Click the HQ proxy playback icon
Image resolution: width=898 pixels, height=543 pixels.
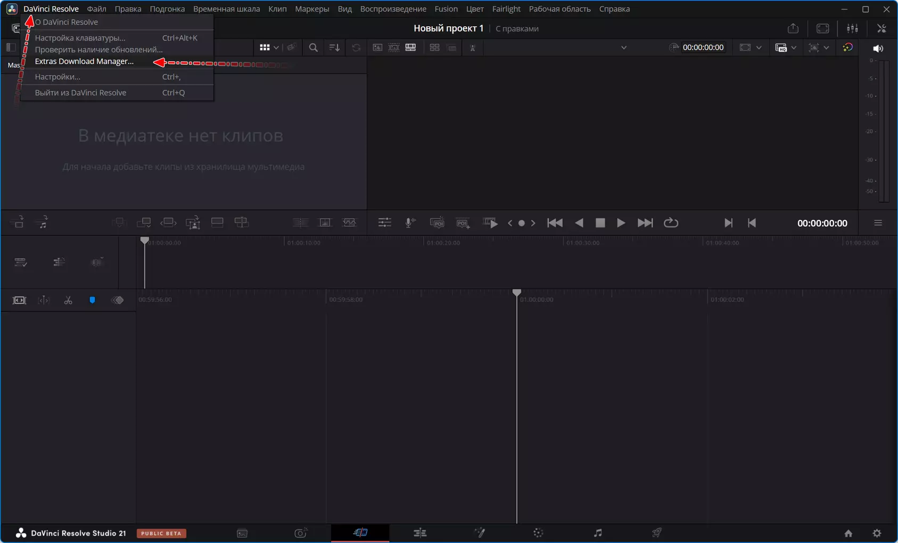781,47
